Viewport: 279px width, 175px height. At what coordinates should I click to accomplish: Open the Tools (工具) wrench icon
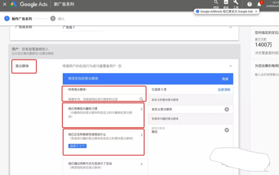coord(236,3)
